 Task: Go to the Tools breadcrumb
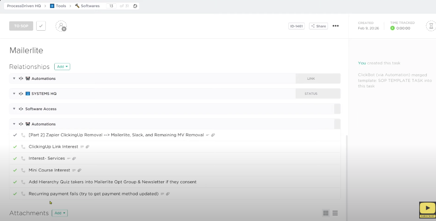[x=58, y=6]
